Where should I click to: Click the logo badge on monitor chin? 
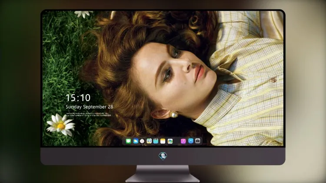click(x=163, y=156)
